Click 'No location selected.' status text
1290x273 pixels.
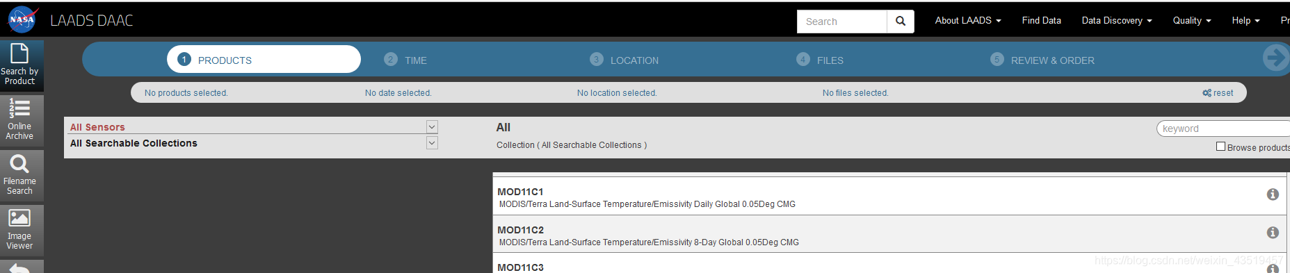[617, 93]
